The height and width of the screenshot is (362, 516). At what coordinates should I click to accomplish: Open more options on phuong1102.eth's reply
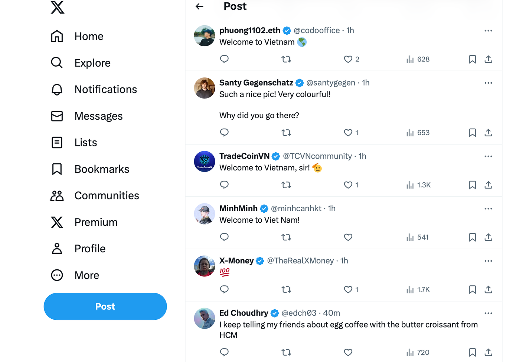(x=488, y=31)
